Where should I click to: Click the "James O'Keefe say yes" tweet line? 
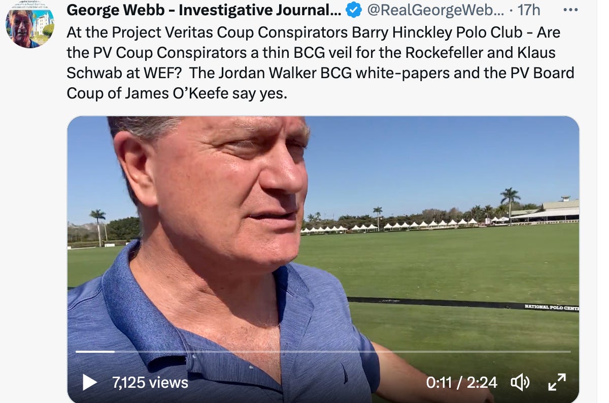(177, 93)
